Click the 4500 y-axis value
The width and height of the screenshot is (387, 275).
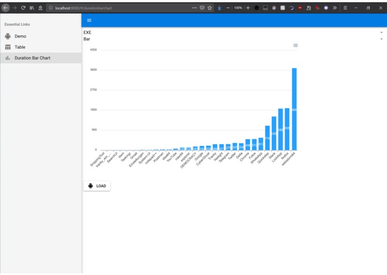[94, 50]
